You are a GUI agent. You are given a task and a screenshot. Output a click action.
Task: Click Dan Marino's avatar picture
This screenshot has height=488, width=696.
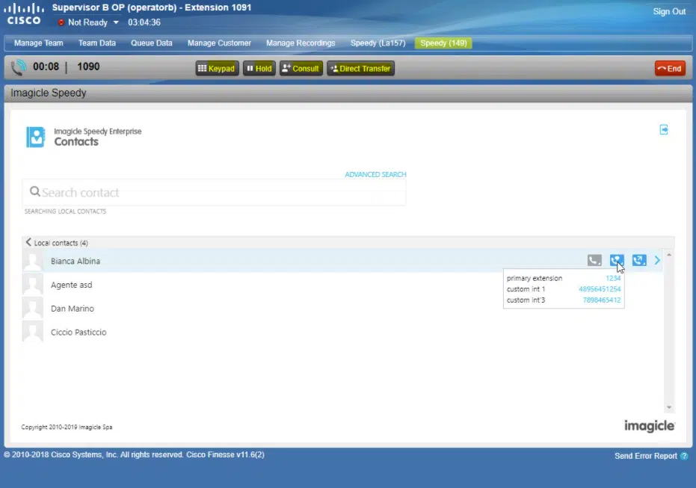click(x=33, y=309)
